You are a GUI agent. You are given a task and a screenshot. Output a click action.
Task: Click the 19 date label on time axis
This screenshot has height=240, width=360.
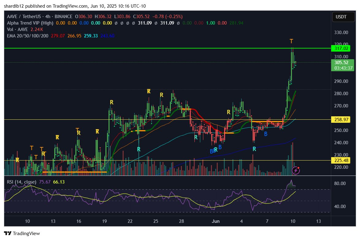tap(105, 221)
